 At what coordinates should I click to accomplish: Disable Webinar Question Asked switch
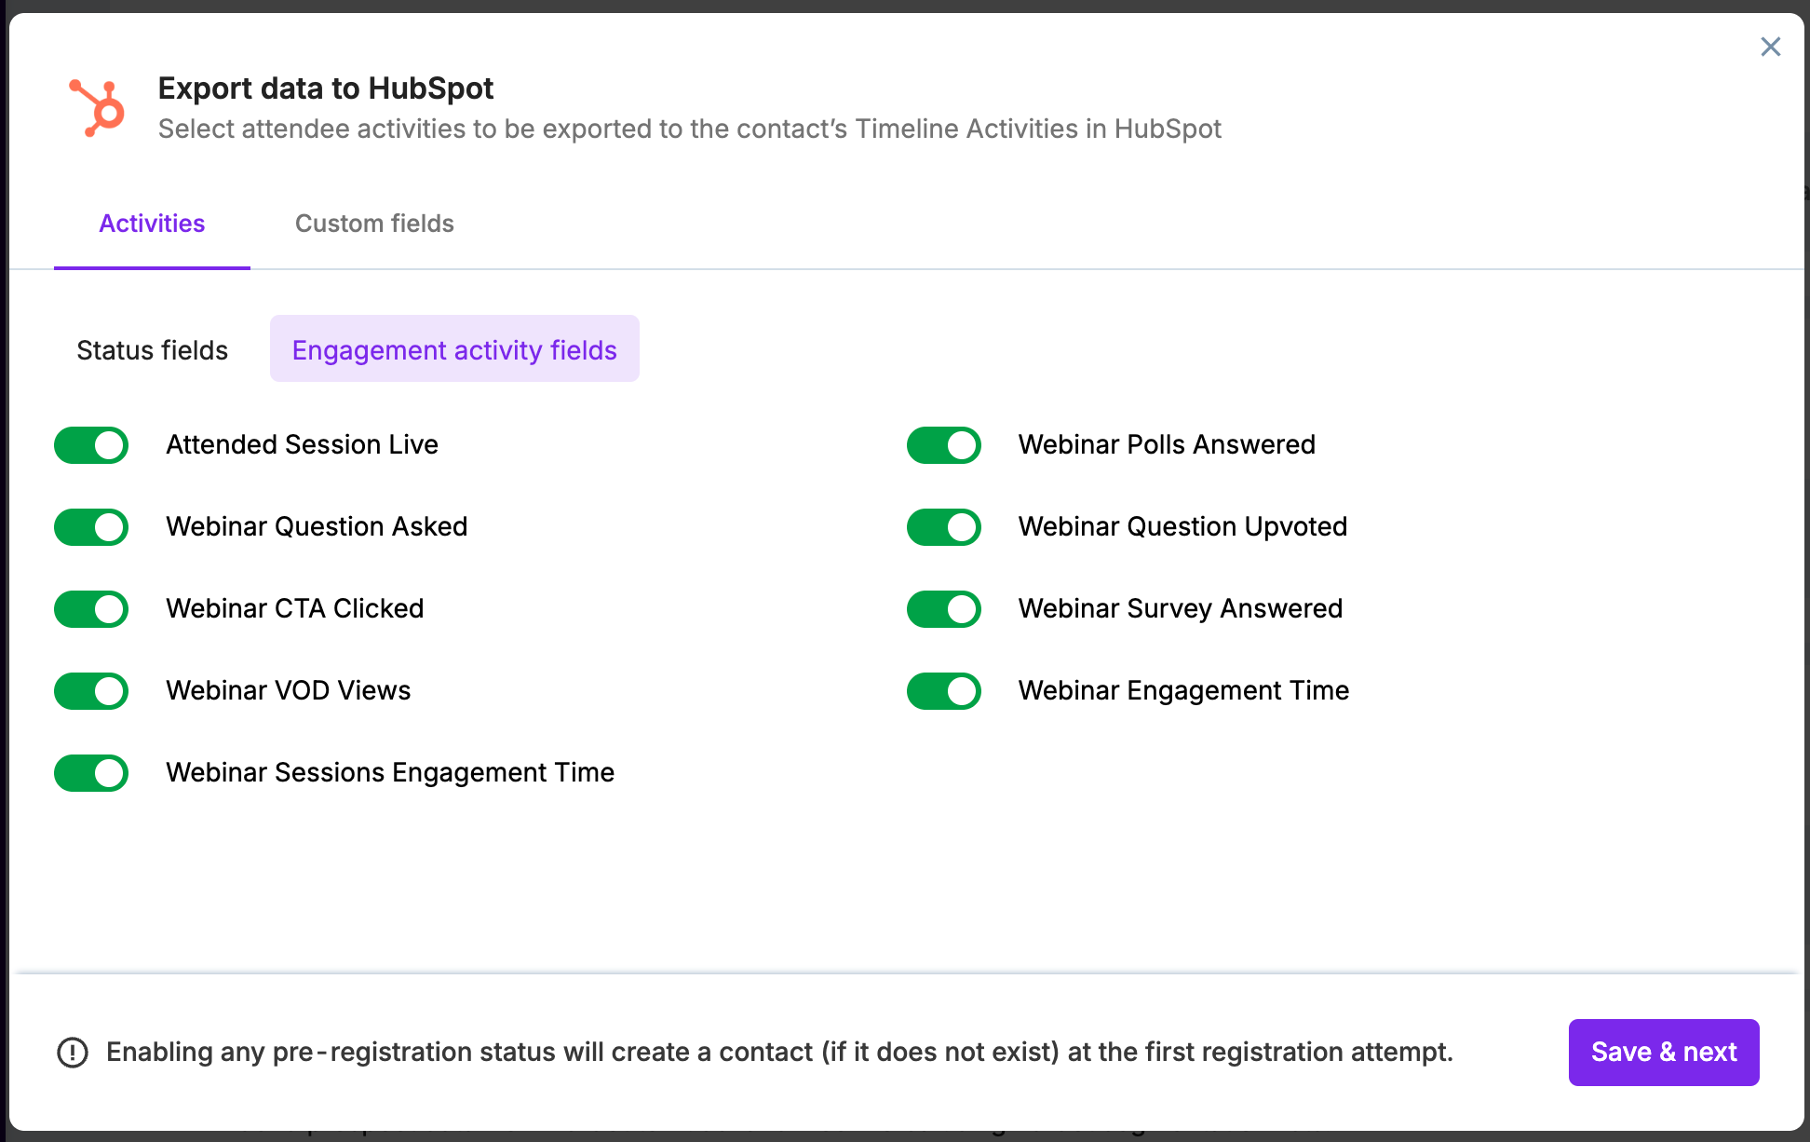(x=91, y=527)
